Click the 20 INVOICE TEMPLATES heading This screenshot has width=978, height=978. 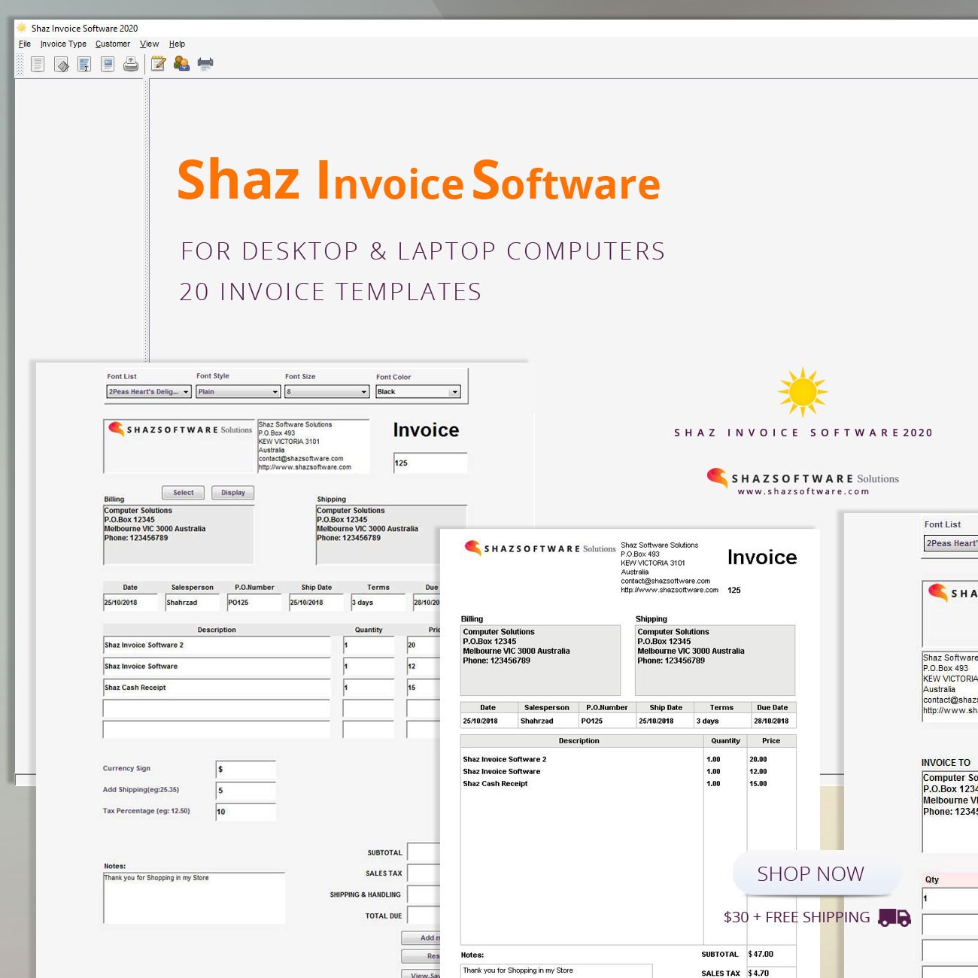tap(330, 292)
